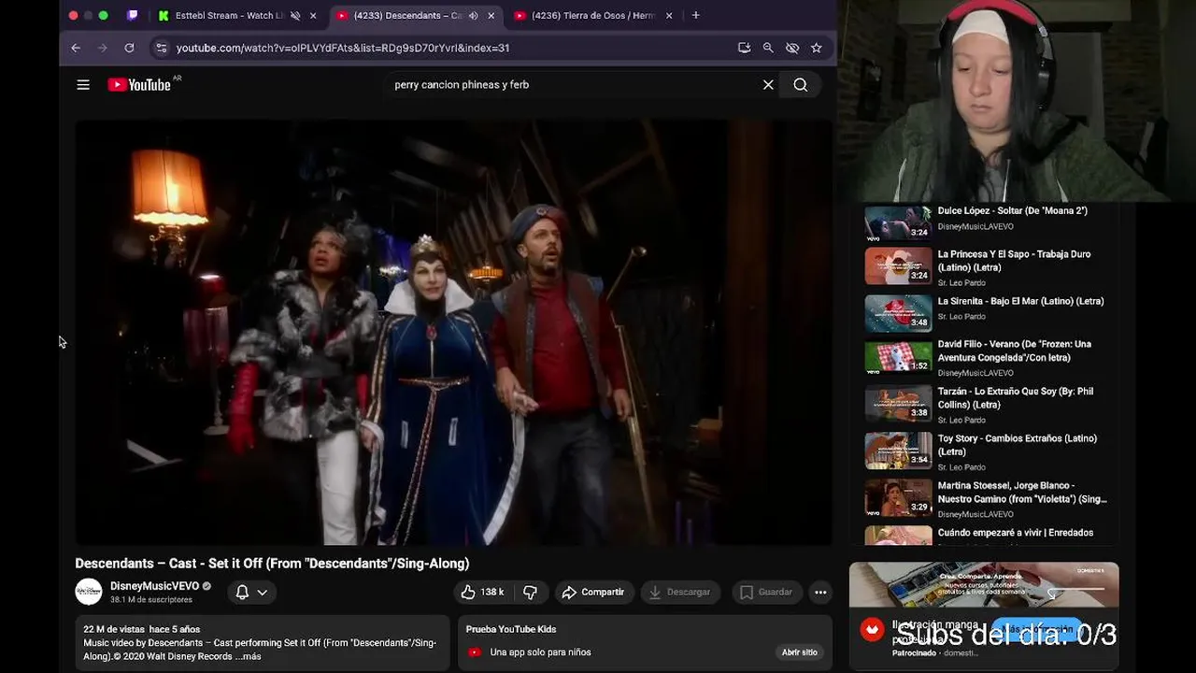Close the Tierra de Osos tab
The image size is (1196, 673).
tap(669, 16)
